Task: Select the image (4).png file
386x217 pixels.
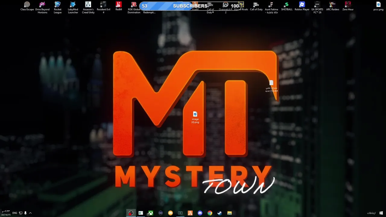Action: click(x=195, y=117)
